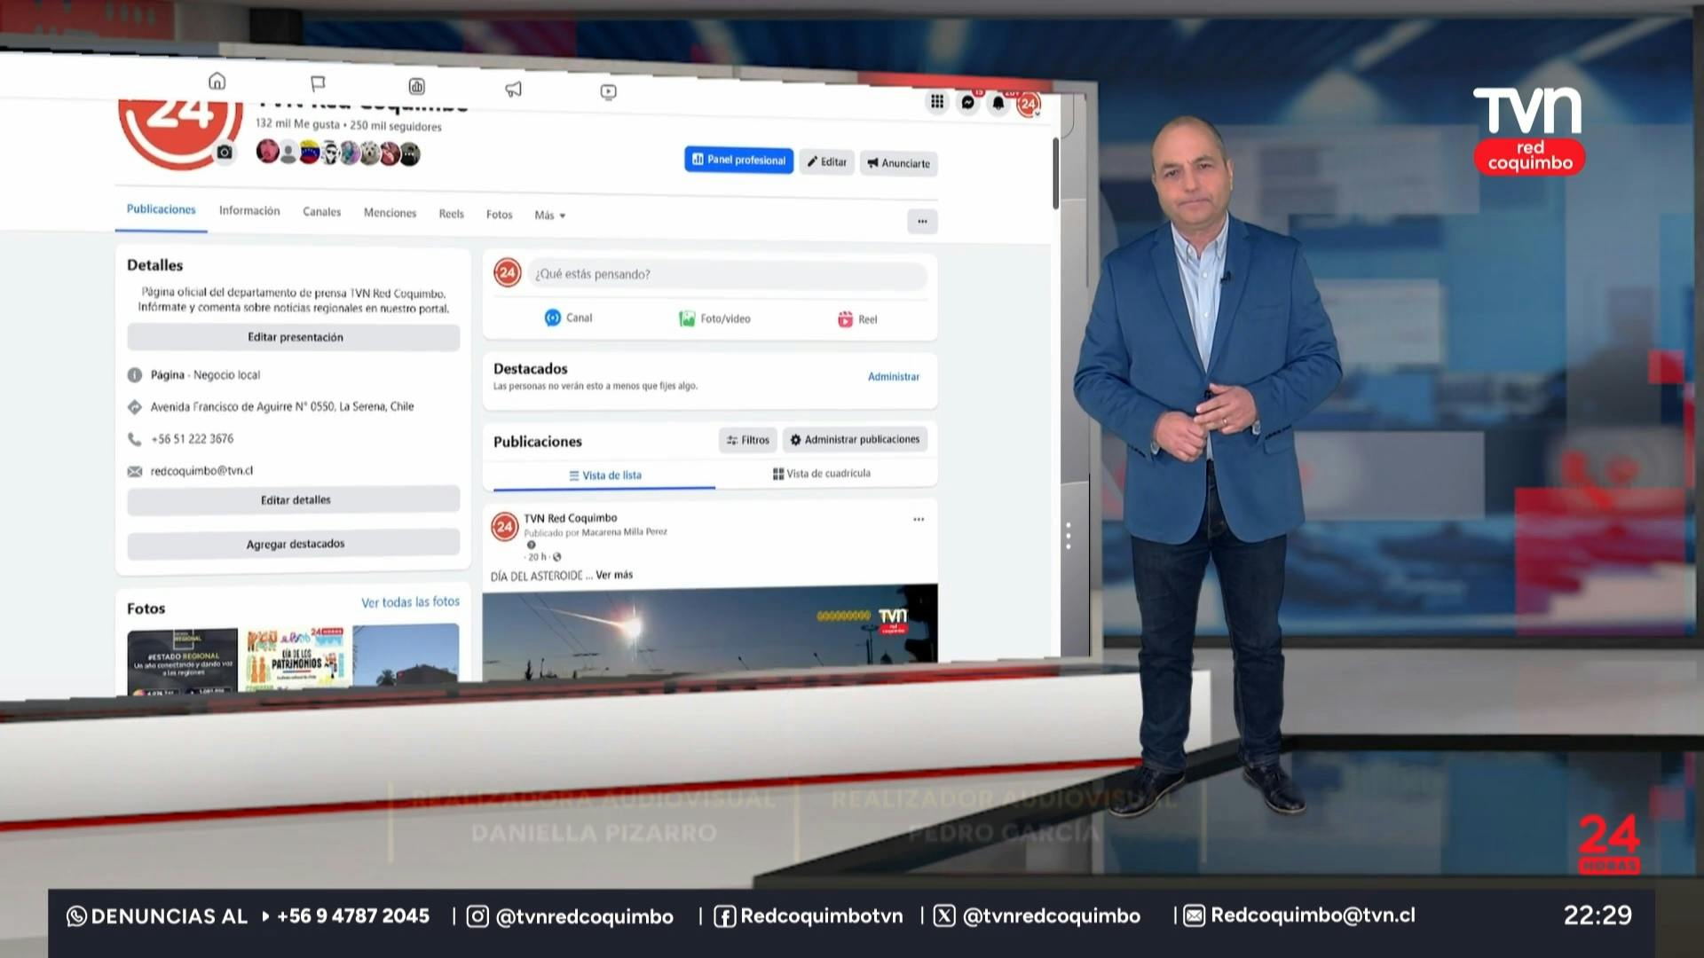Open the insights chart icon in top bar
Screen dimensions: 1704x958
(416, 86)
